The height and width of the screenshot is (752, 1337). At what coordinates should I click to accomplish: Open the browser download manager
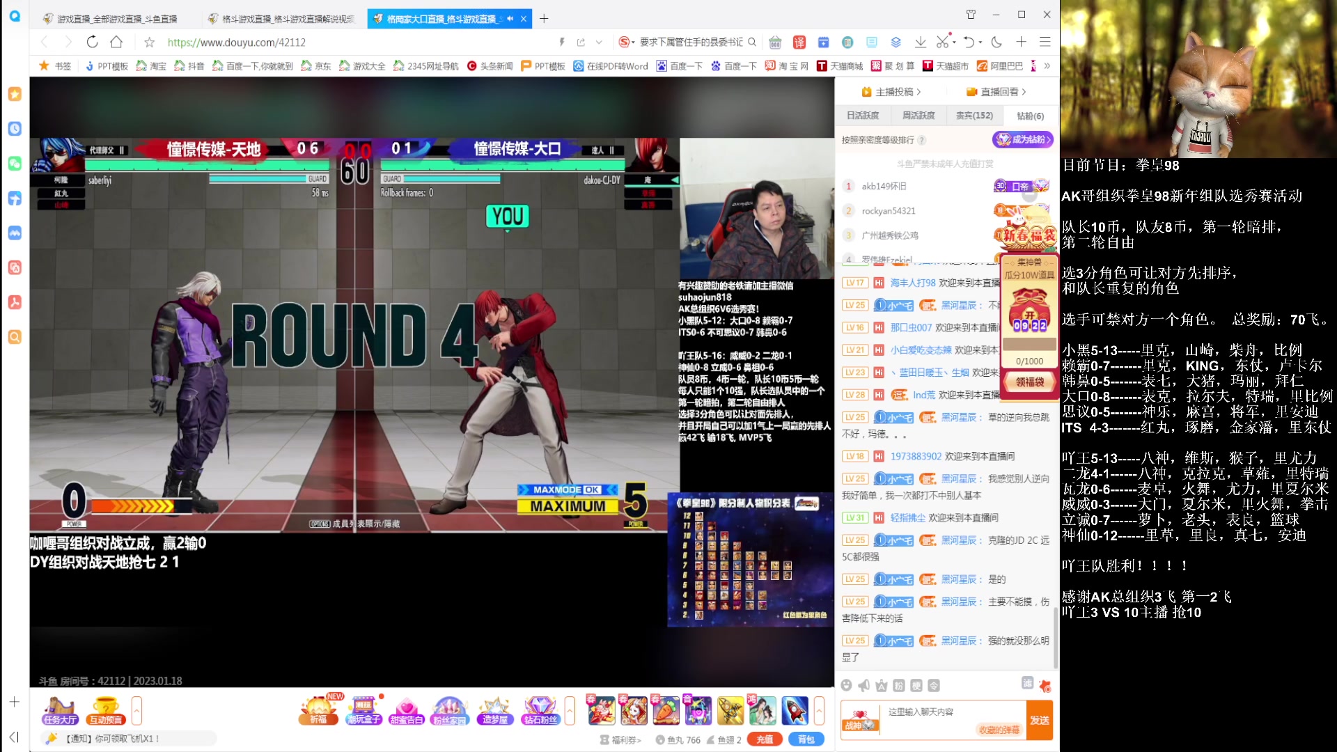click(x=920, y=42)
